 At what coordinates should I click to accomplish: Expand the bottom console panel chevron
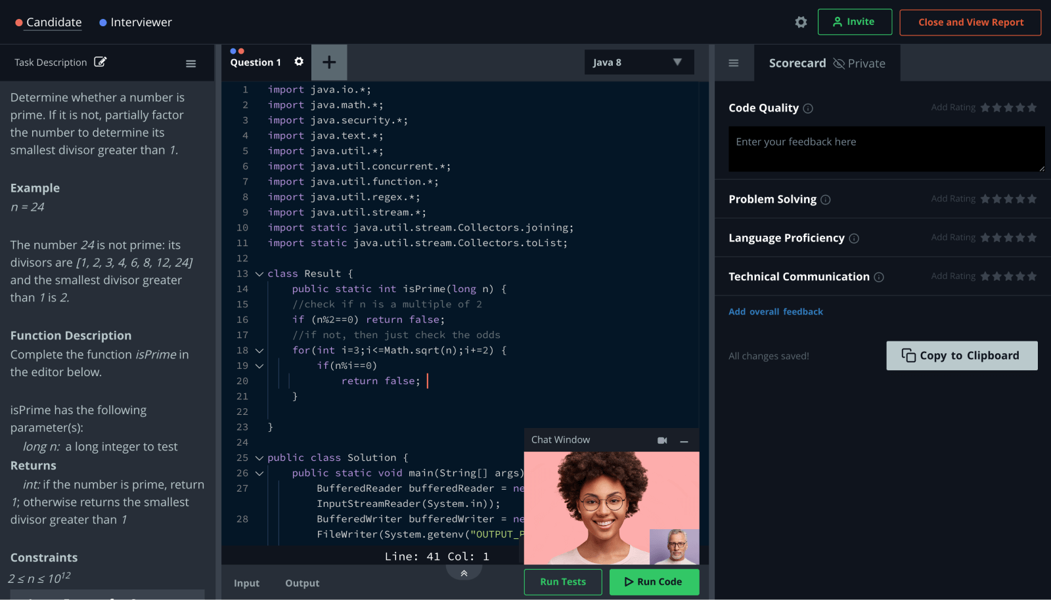[x=464, y=573]
